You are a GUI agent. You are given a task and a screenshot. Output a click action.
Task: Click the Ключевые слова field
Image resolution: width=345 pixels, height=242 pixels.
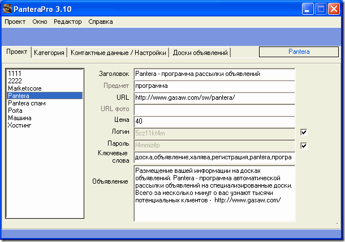pyautogui.click(x=214, y=157)
